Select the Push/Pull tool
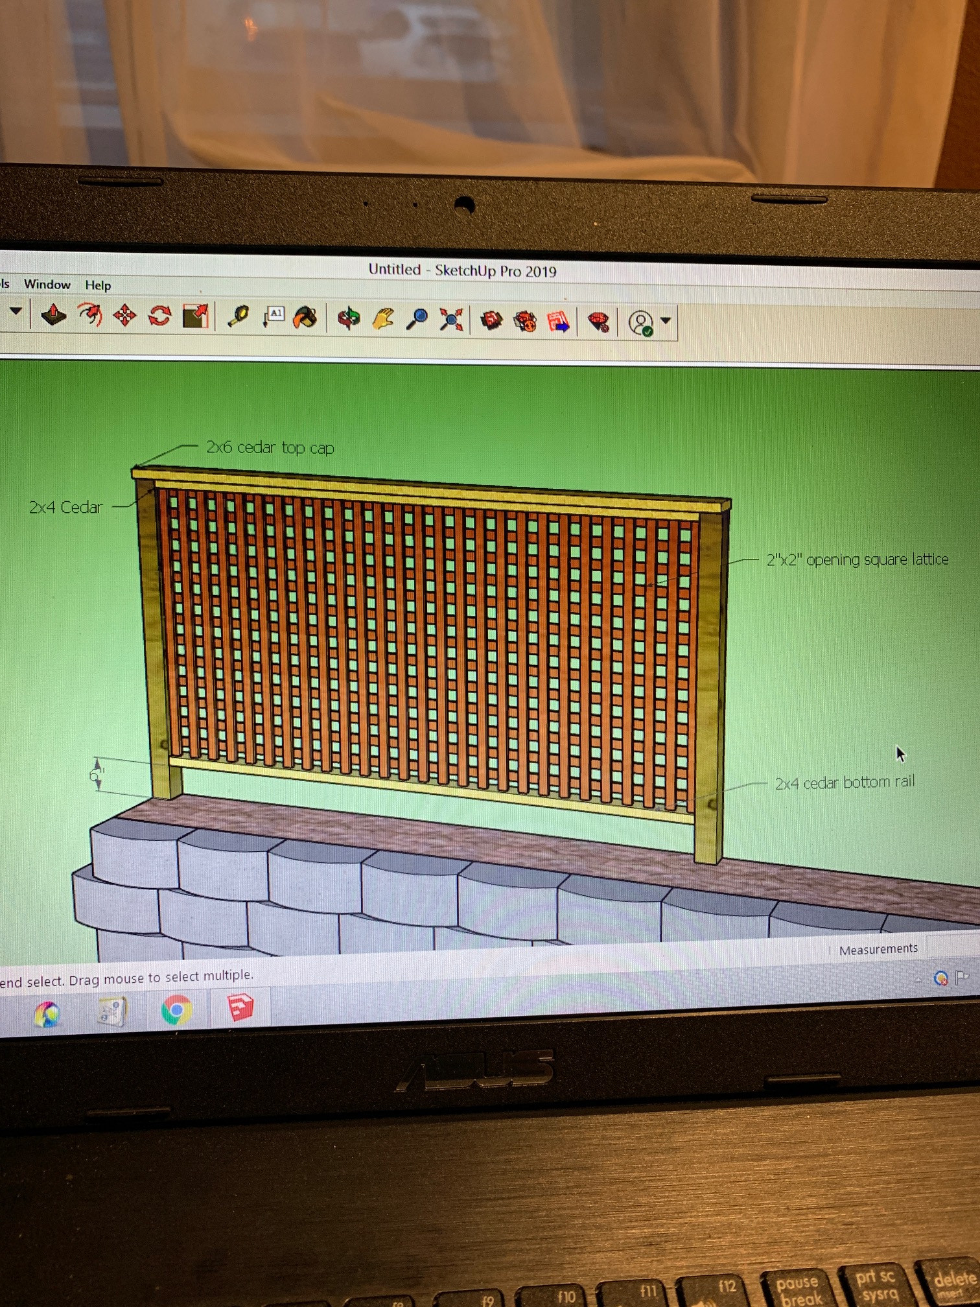Viewport: 980px width, 1307px height. (53, 315)
